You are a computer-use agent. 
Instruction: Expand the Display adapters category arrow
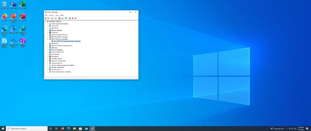pyautogui.click(x=48, y=30)
